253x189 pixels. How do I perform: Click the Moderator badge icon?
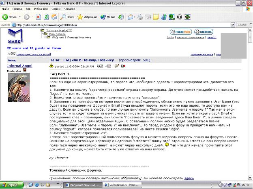click(x=24, y=70)
